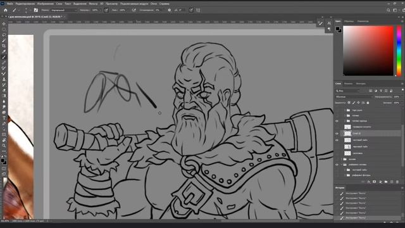Image resolution: width=405 pixels, height=228 pixels.
Task: Open smoothing options gear icon
Action: 170,10
